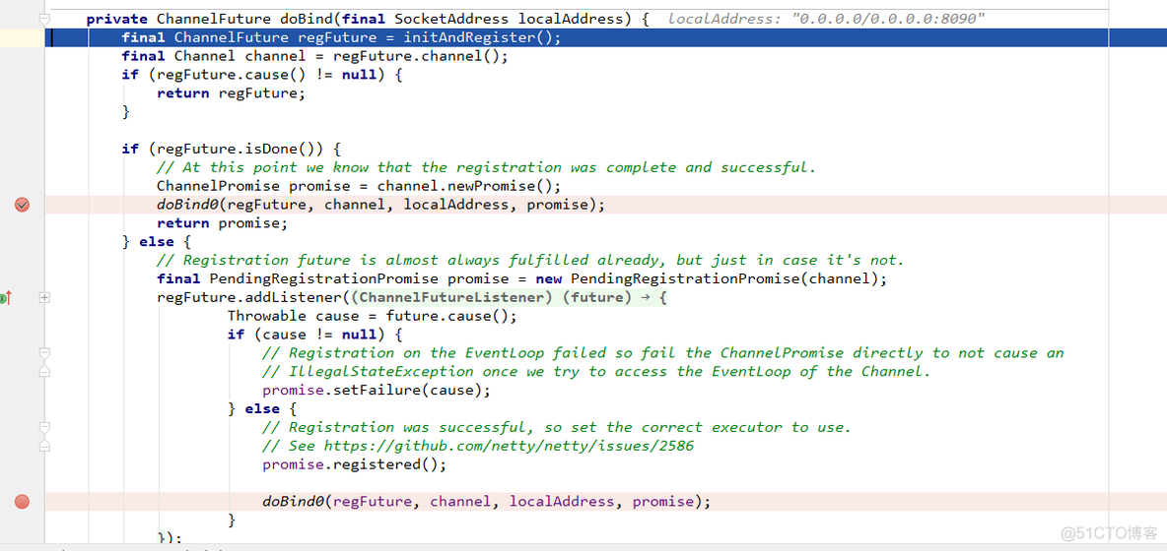This screenshot has width=1167, height=551.
Task: Collapse the doBind method fold marker
Action: click(44, 19)
